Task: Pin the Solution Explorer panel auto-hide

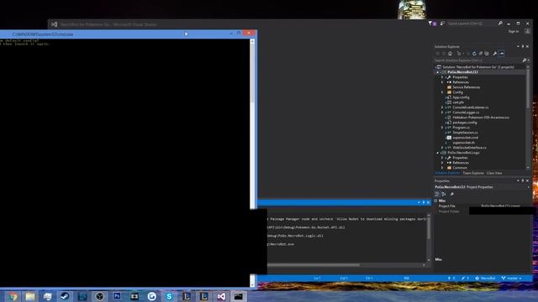Action: (523, 47)
